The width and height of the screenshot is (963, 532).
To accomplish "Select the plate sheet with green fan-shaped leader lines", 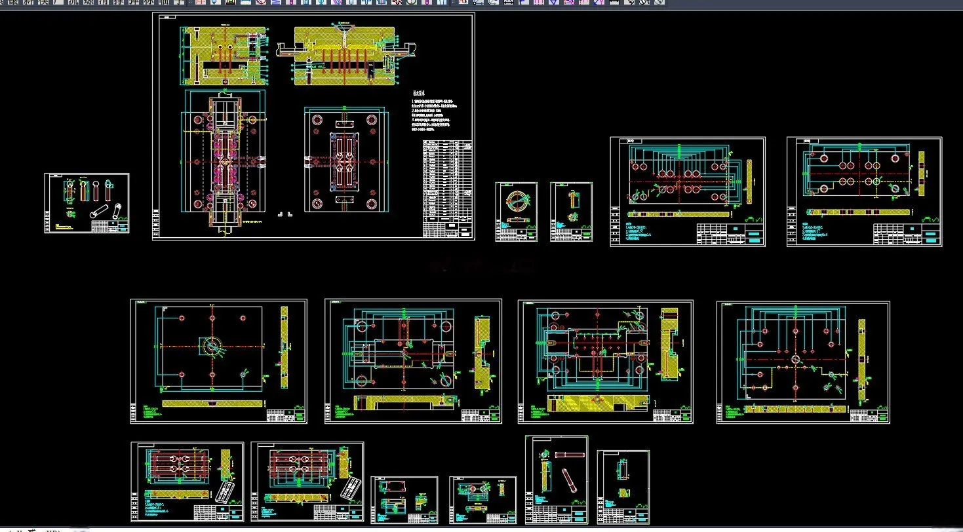I will coord(688,191).
